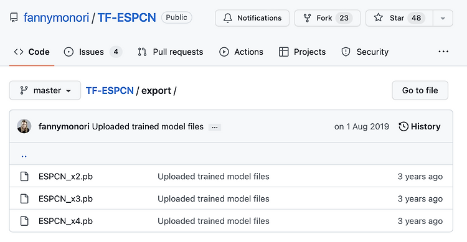
Task: Expand commit message details ellipsis
Action: (215, 127)
